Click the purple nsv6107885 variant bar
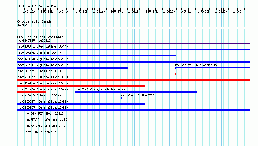Viewport: 258px width, 146px height. (x=133, y=43)
